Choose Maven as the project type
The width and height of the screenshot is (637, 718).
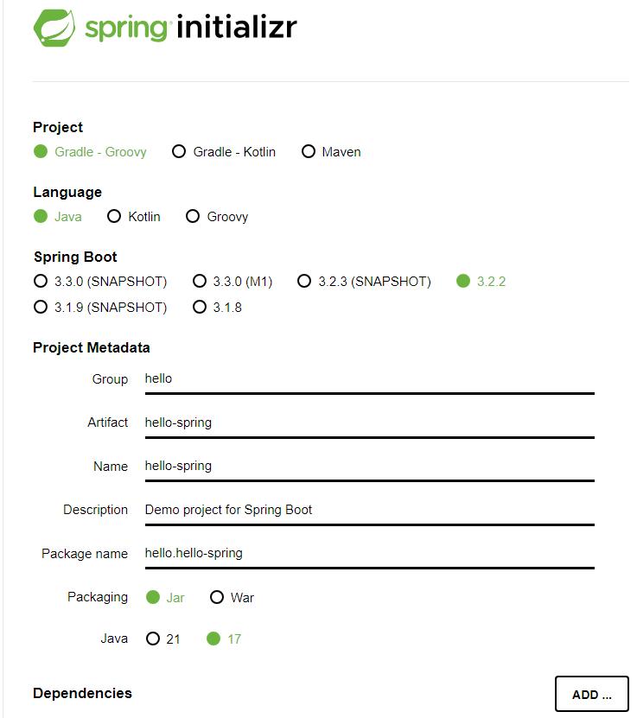(x=309, y=152)
